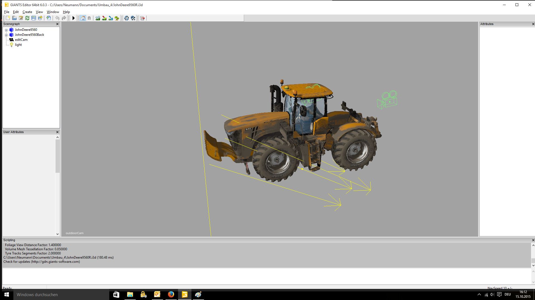Click the Windows search box

click(x=61, y=294)
